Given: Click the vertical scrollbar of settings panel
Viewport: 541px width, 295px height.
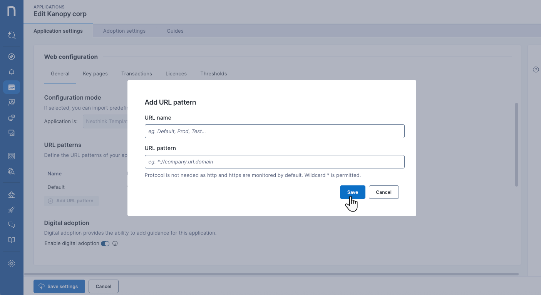Looking at the screenshot, I should click(x=516, y=144).
